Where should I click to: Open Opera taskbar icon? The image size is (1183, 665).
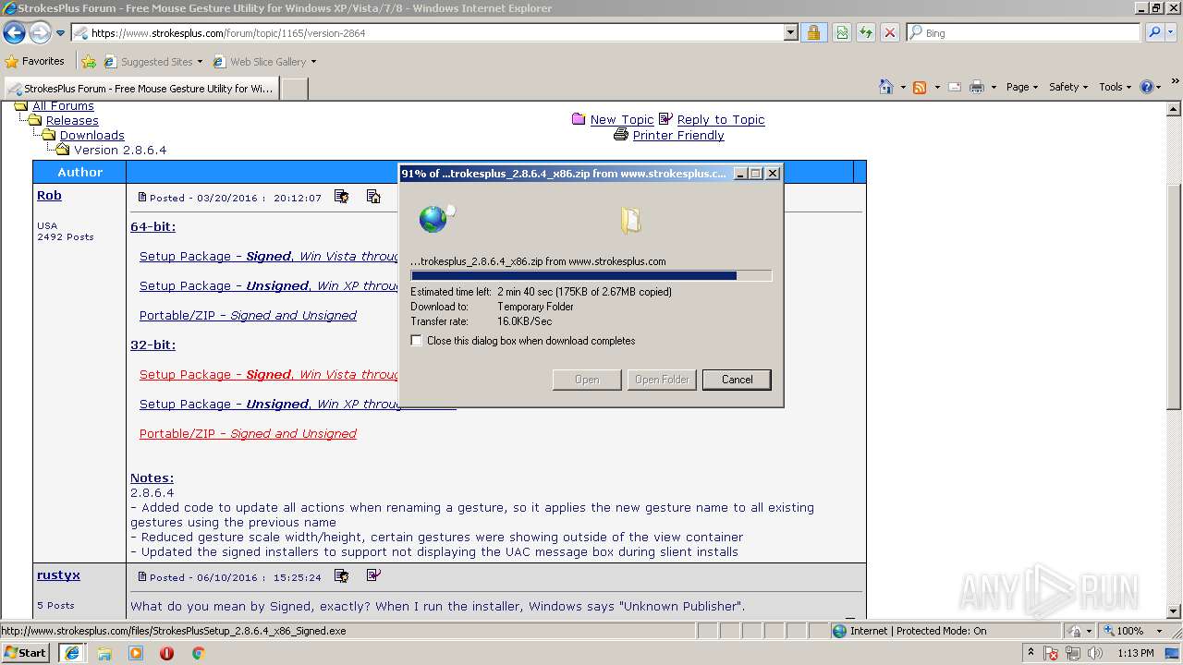click(166, 653)
